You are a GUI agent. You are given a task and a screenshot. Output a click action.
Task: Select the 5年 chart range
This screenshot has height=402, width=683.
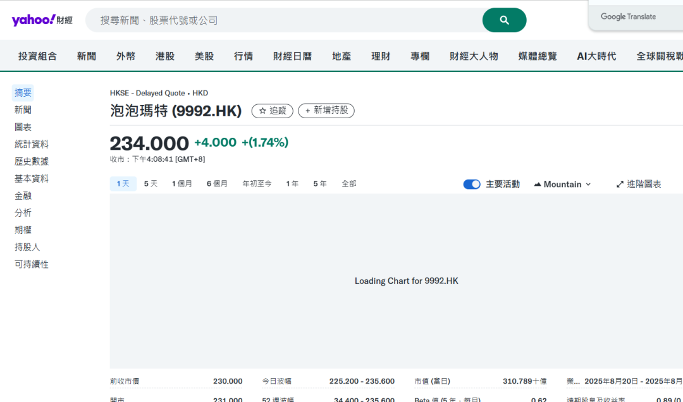click(320, 184)
